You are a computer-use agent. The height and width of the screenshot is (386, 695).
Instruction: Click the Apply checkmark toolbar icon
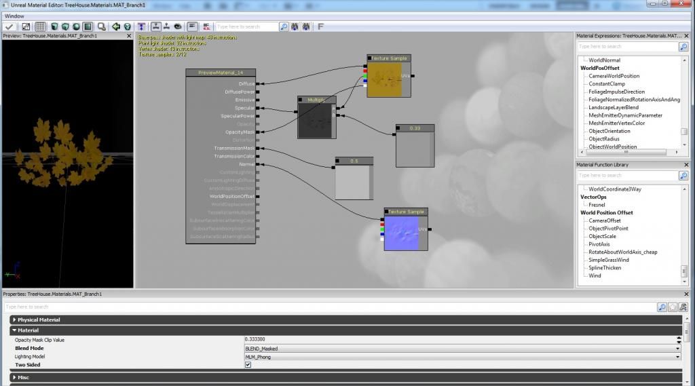coord(9,26)
